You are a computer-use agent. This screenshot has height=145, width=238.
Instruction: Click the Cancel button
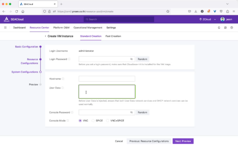point(119,141)
